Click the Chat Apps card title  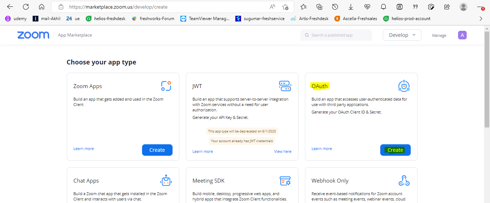pyautogui.click(x=86, y=181)
